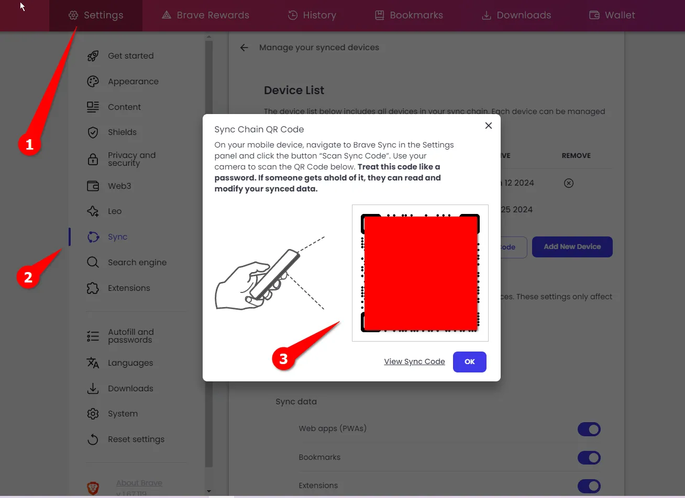Click the settings sidebar scrollbar
Image resolution: width=685 pixels, height=498 pixels.
tap(209, 254)
